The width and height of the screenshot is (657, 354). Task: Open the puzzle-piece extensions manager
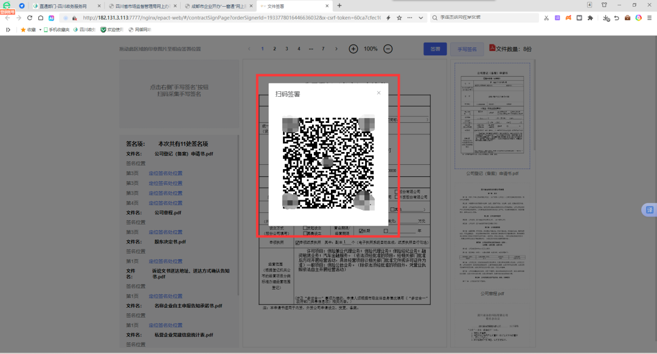tap(590, 18)
